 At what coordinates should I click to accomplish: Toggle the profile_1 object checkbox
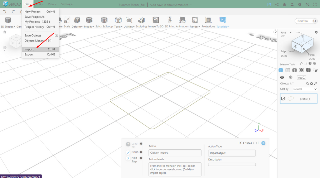(x=283, y=99)
